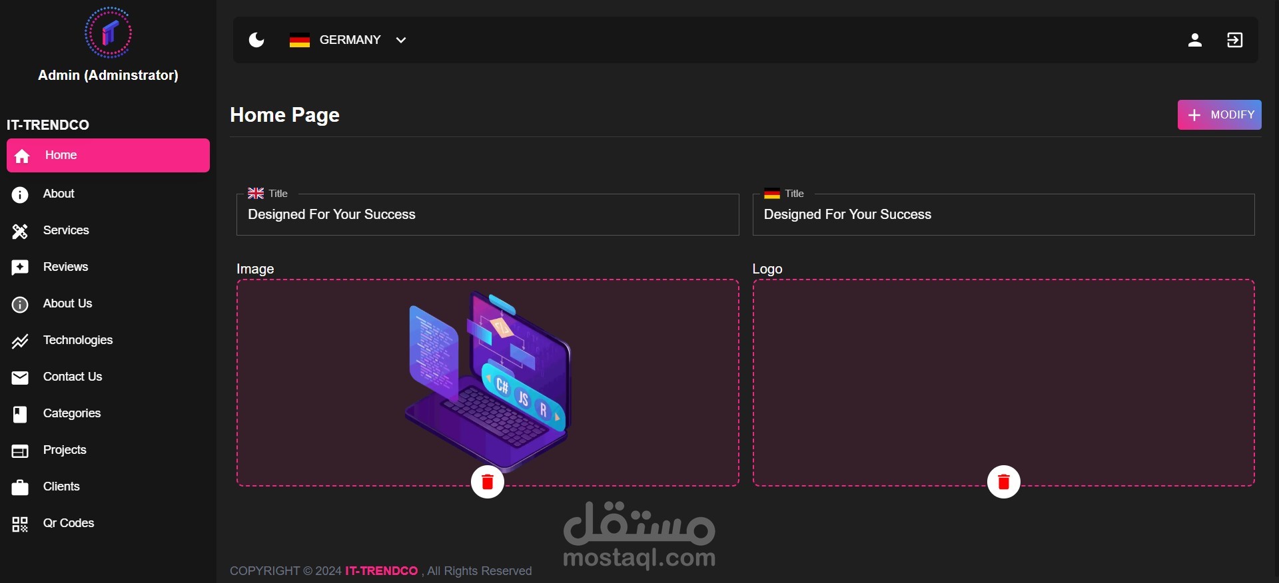Click the Logo label
1279x583 pixels.
tap(767, 269)
